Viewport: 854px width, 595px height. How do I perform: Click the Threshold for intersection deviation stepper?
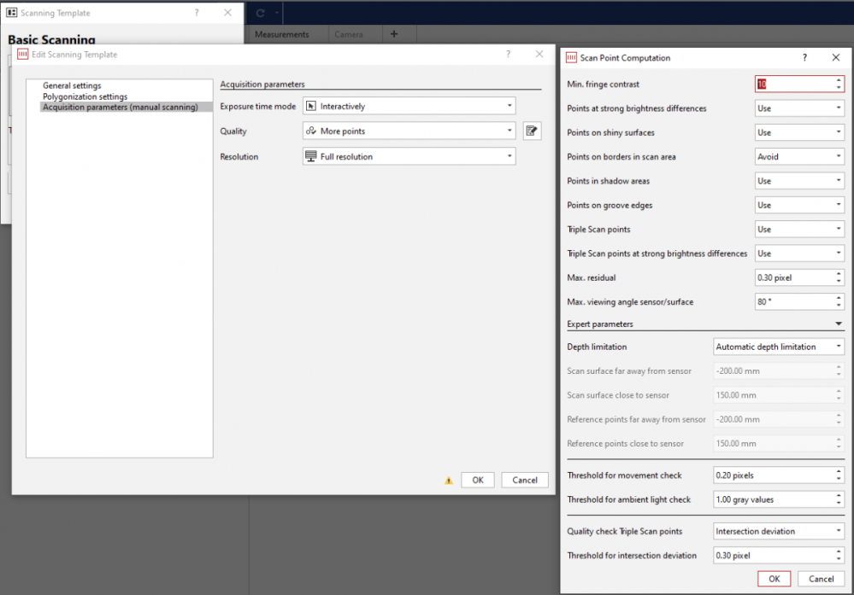pyautogui.click(x=839, y=555)
